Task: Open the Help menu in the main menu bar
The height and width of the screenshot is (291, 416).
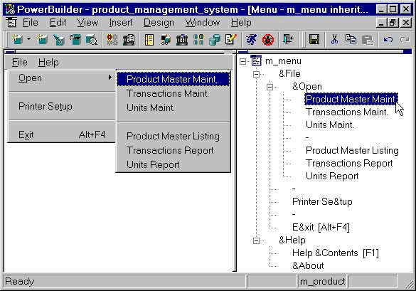Action: coord(241,23)
